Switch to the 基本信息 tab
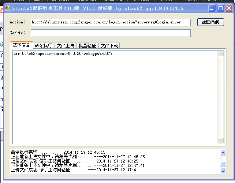This screenshot has width=235, height=183. (x=22, y=45)
